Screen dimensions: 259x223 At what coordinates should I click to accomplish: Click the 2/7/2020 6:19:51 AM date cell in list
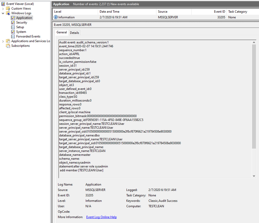pyautogui.click(x=114, y=17)
